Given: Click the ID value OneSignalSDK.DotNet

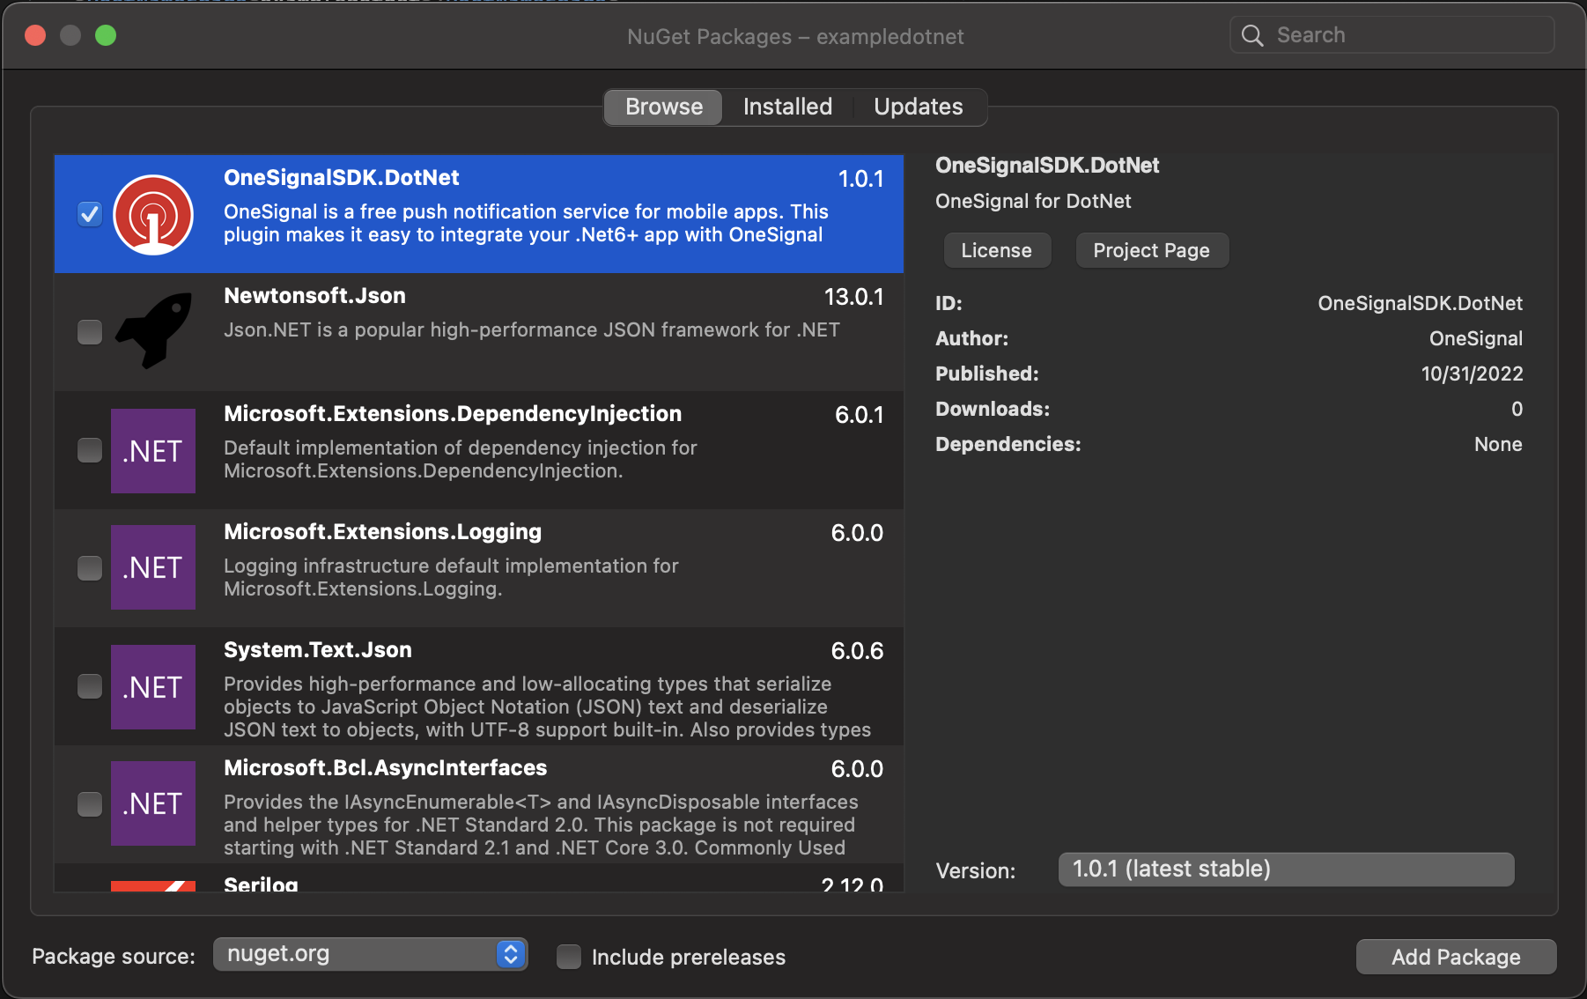Looking at the screenshot, I should click(x=1420, y=303).
